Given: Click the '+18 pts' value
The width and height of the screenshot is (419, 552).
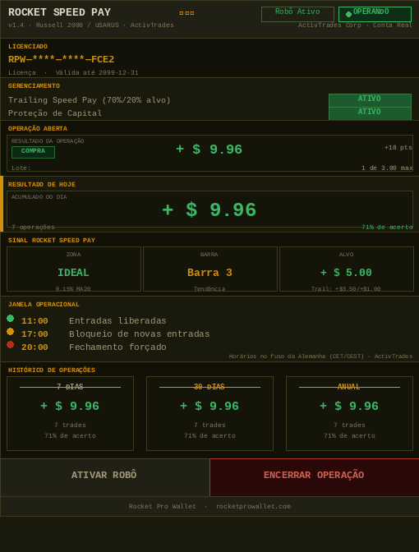Looking at the screenshot, I should 398,148.
